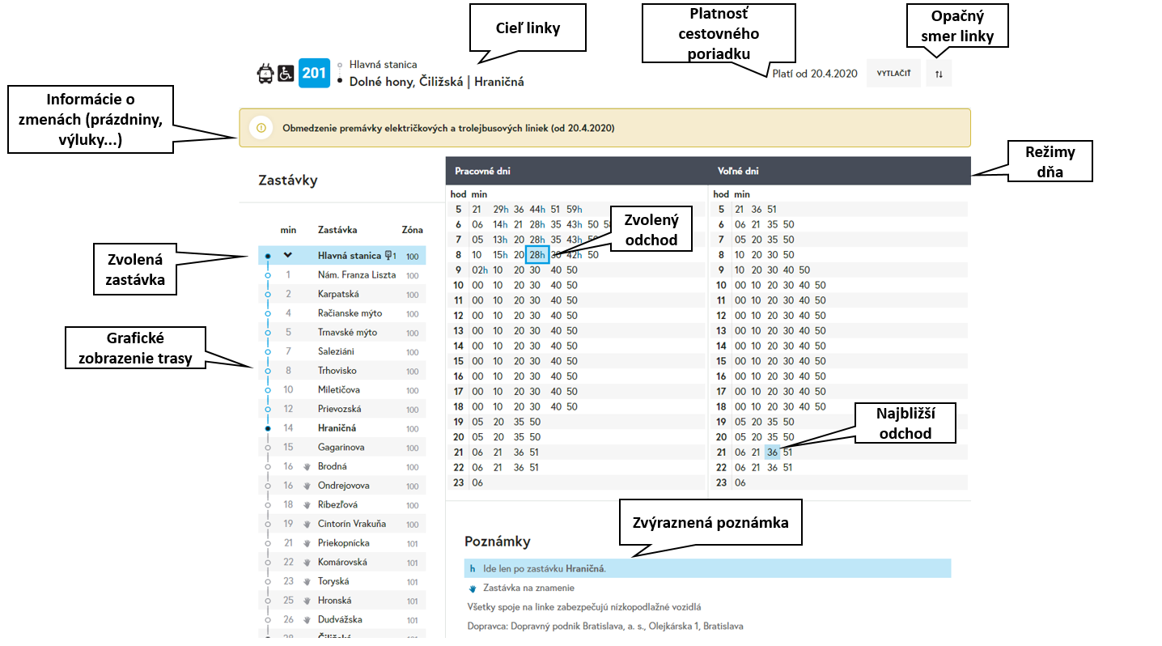Click the request-stop hand icon beside Brodná
Viewport: 1162px width, 646px height.
point(307,467)
